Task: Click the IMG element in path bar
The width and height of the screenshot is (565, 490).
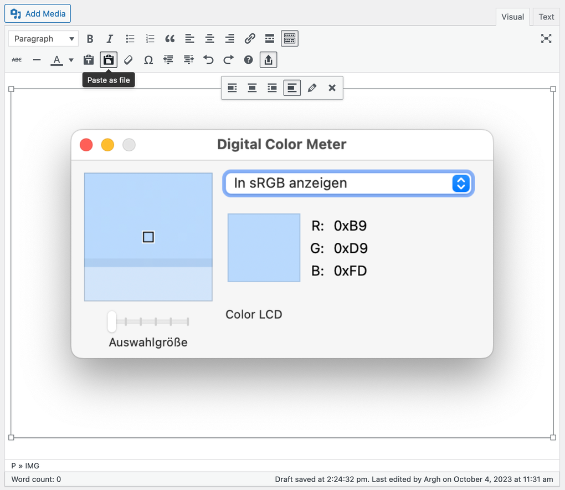Action: coord(32,466)
